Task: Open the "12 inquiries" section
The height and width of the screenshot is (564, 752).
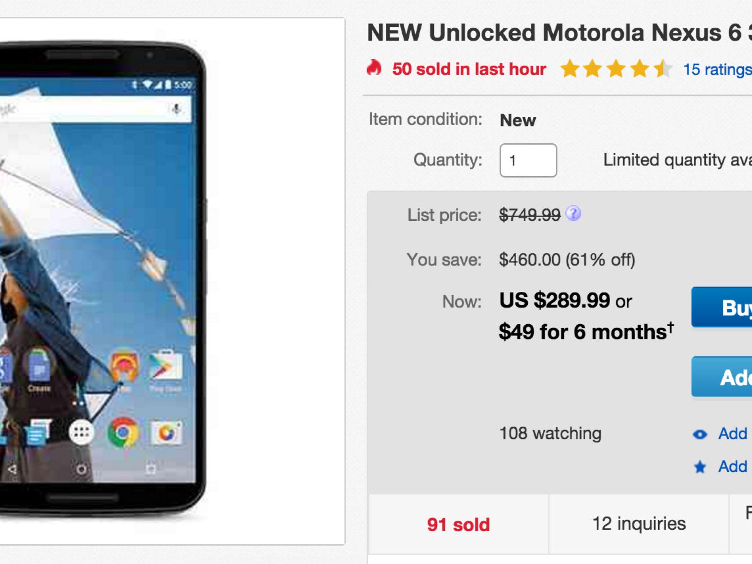Action: pos(639,524)
